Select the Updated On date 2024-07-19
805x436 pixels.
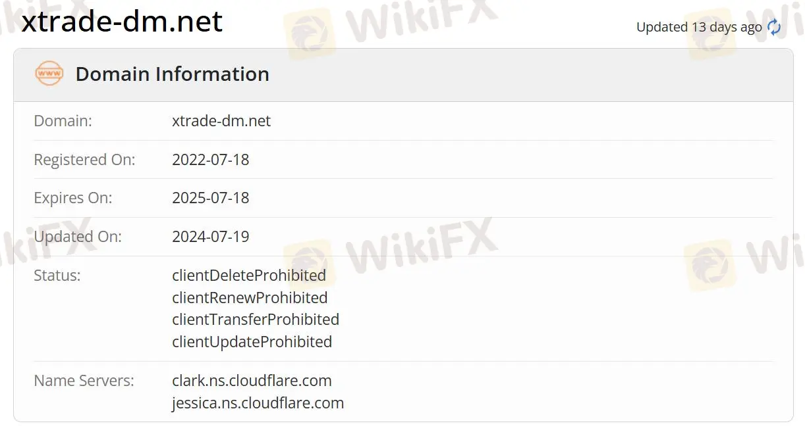point(211,237)
